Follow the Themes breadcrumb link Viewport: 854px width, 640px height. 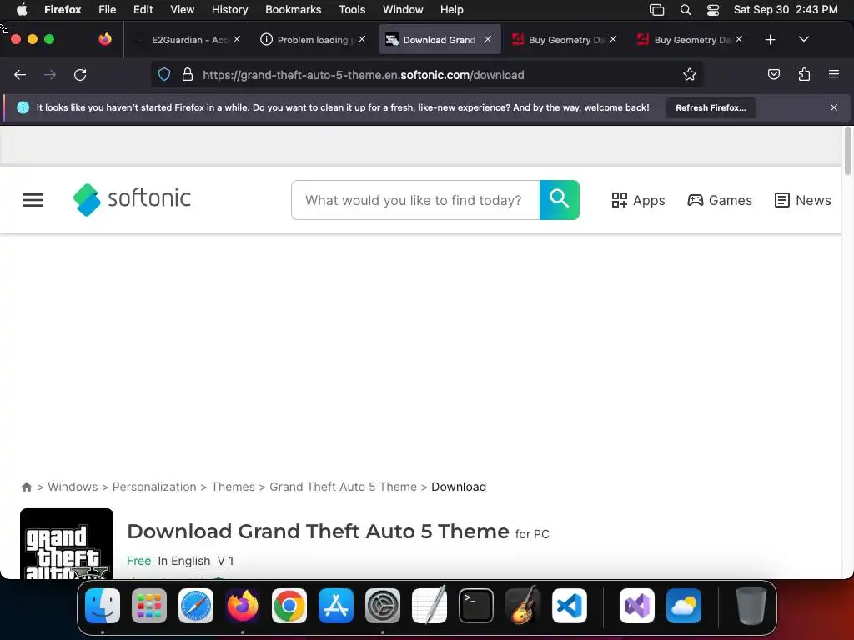[234, 487]
